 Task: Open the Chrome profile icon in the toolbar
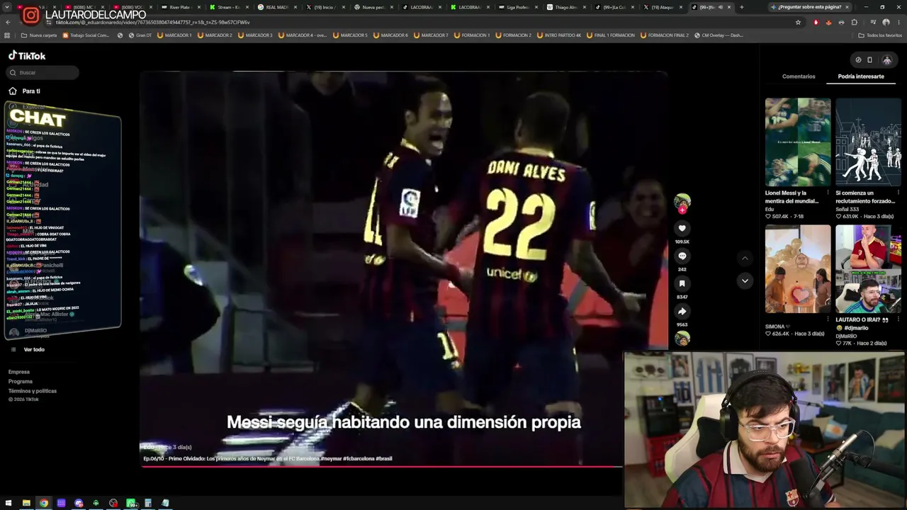point(886,22)
